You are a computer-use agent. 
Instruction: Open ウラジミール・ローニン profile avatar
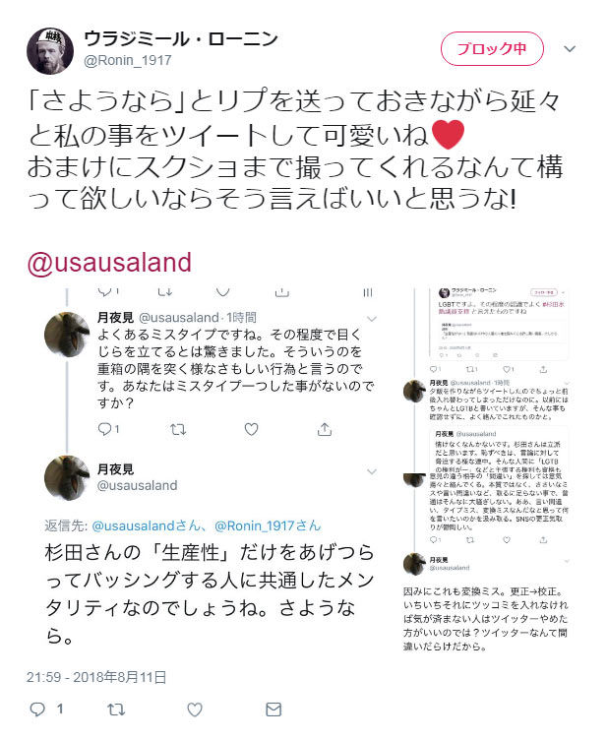pyautogui.click(x=50, y=50)
